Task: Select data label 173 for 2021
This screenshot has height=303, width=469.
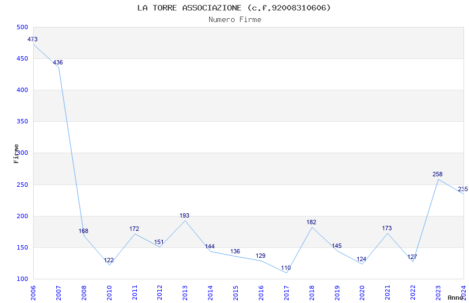Action: tap(387, 228)
